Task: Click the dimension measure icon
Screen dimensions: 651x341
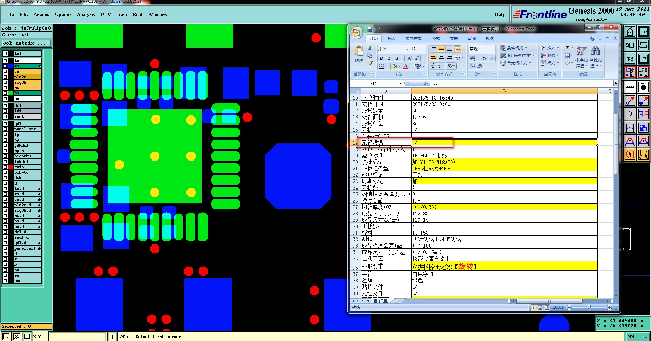Action: [630, 128]
